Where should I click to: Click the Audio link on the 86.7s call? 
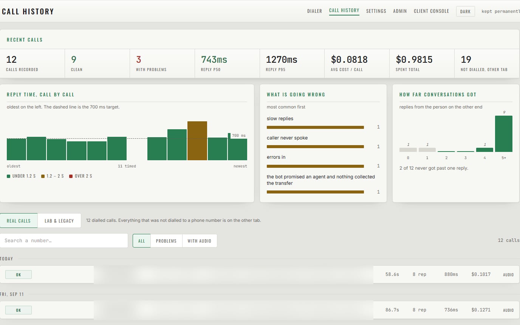(508, 310)
